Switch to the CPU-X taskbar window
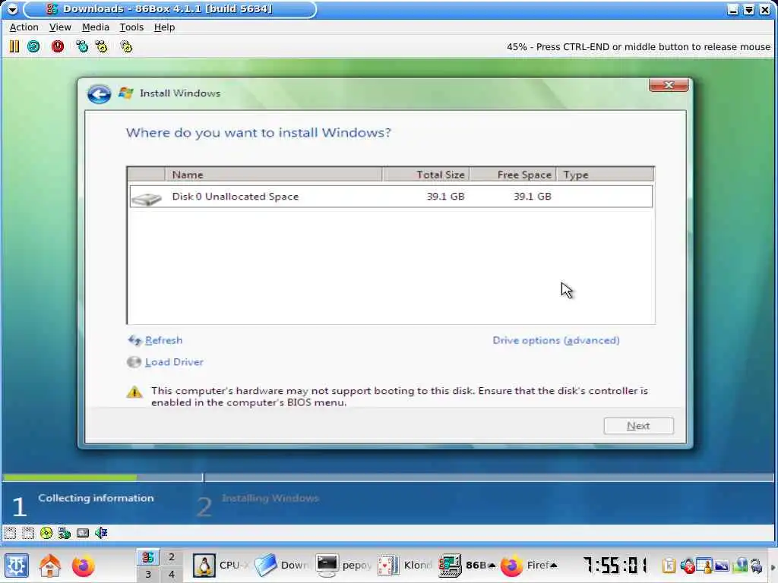778x583 pixels. tap(221, 565)
